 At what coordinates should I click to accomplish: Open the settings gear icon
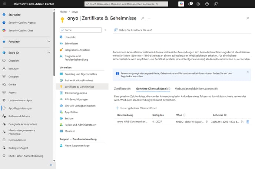click(x=198, y=4)
